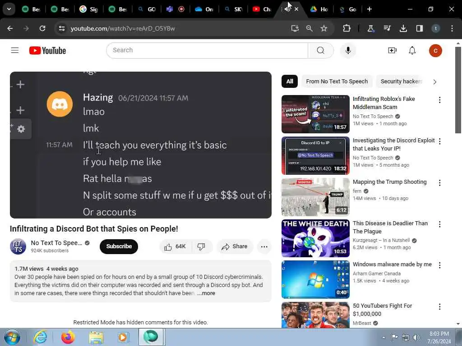Viewport: 462px width, 346px height.
Task: Select Security hackers filter chip
Action: tap(401, 82)
